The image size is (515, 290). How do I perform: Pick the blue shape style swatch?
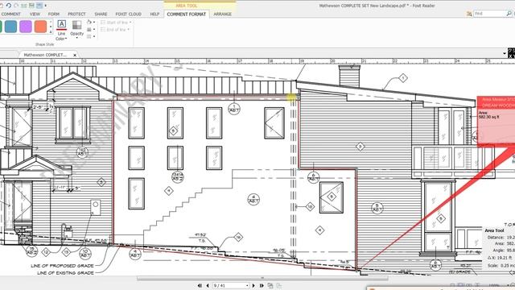point(10,27)
